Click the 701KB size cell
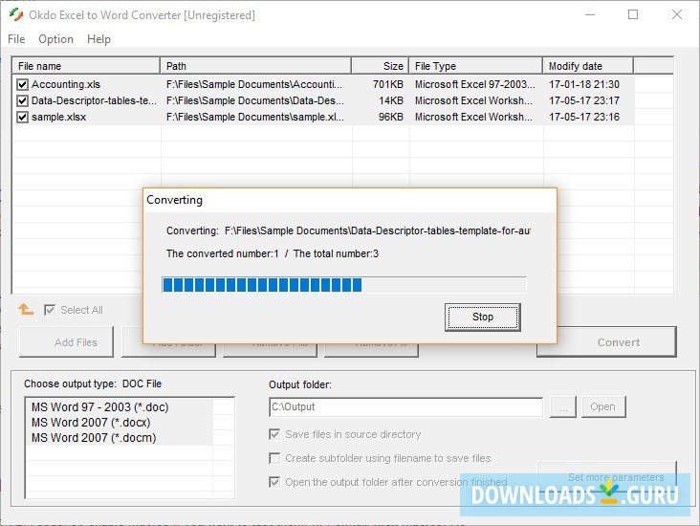Screen dimensions: 700x526 (388, 84)
